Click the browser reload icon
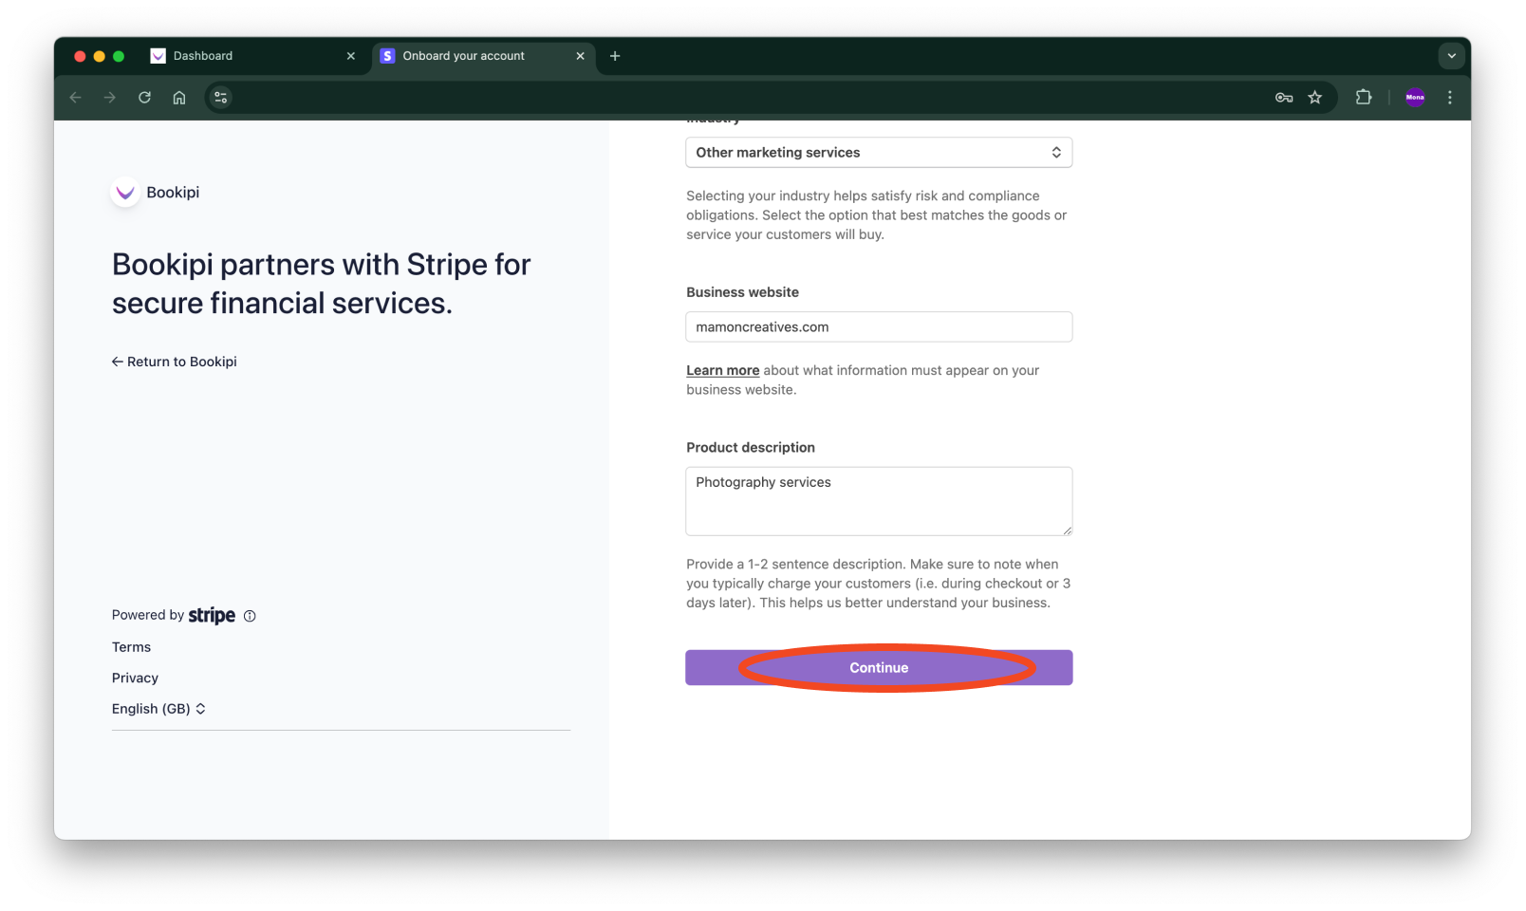1526x911 pixels. click(144, 97)
